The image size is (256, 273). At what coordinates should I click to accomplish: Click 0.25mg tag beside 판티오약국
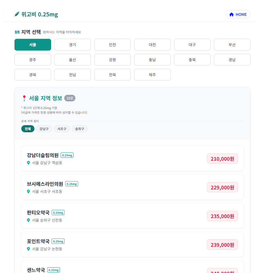(x=58, y=213)
